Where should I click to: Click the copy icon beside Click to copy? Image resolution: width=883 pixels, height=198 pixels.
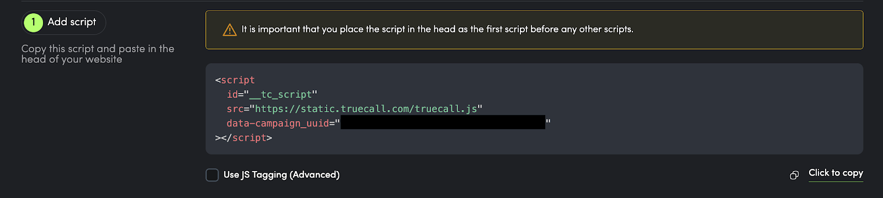(794, 175)
